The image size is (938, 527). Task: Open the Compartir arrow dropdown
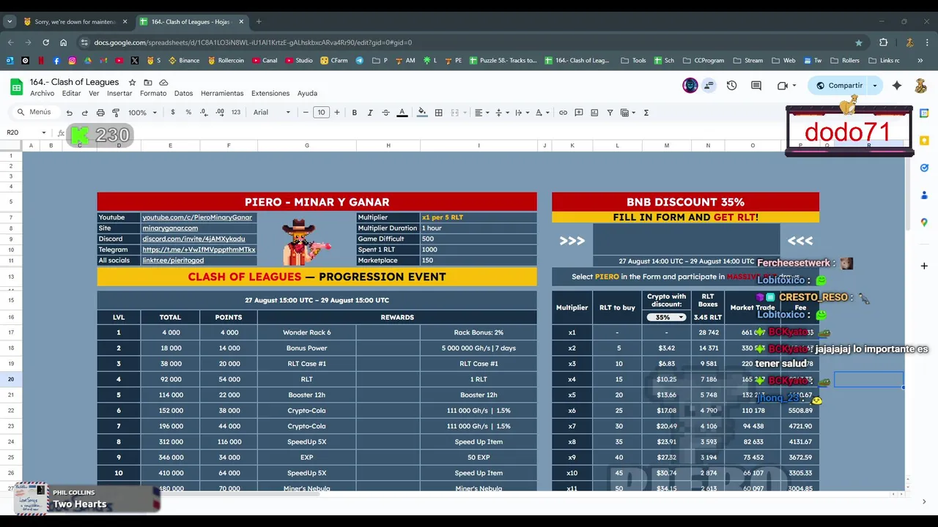tap(874, 86)
